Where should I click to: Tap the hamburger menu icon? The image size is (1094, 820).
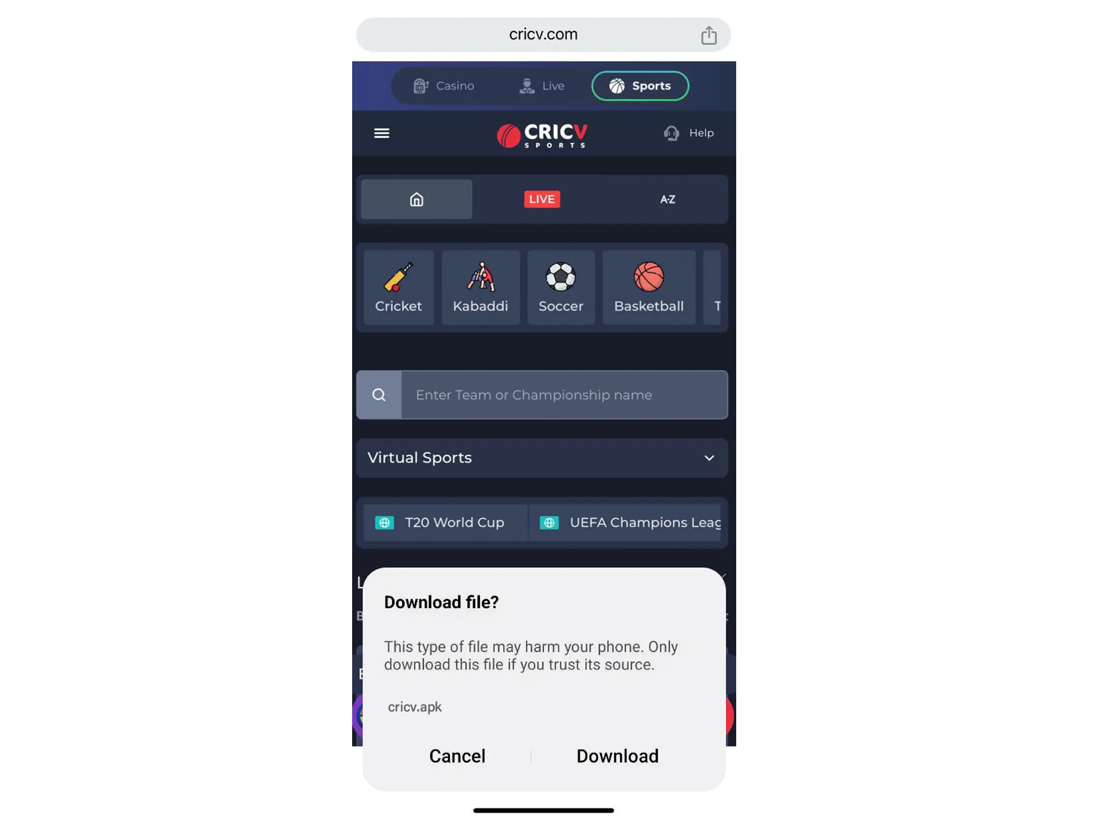tap(382, 133)
